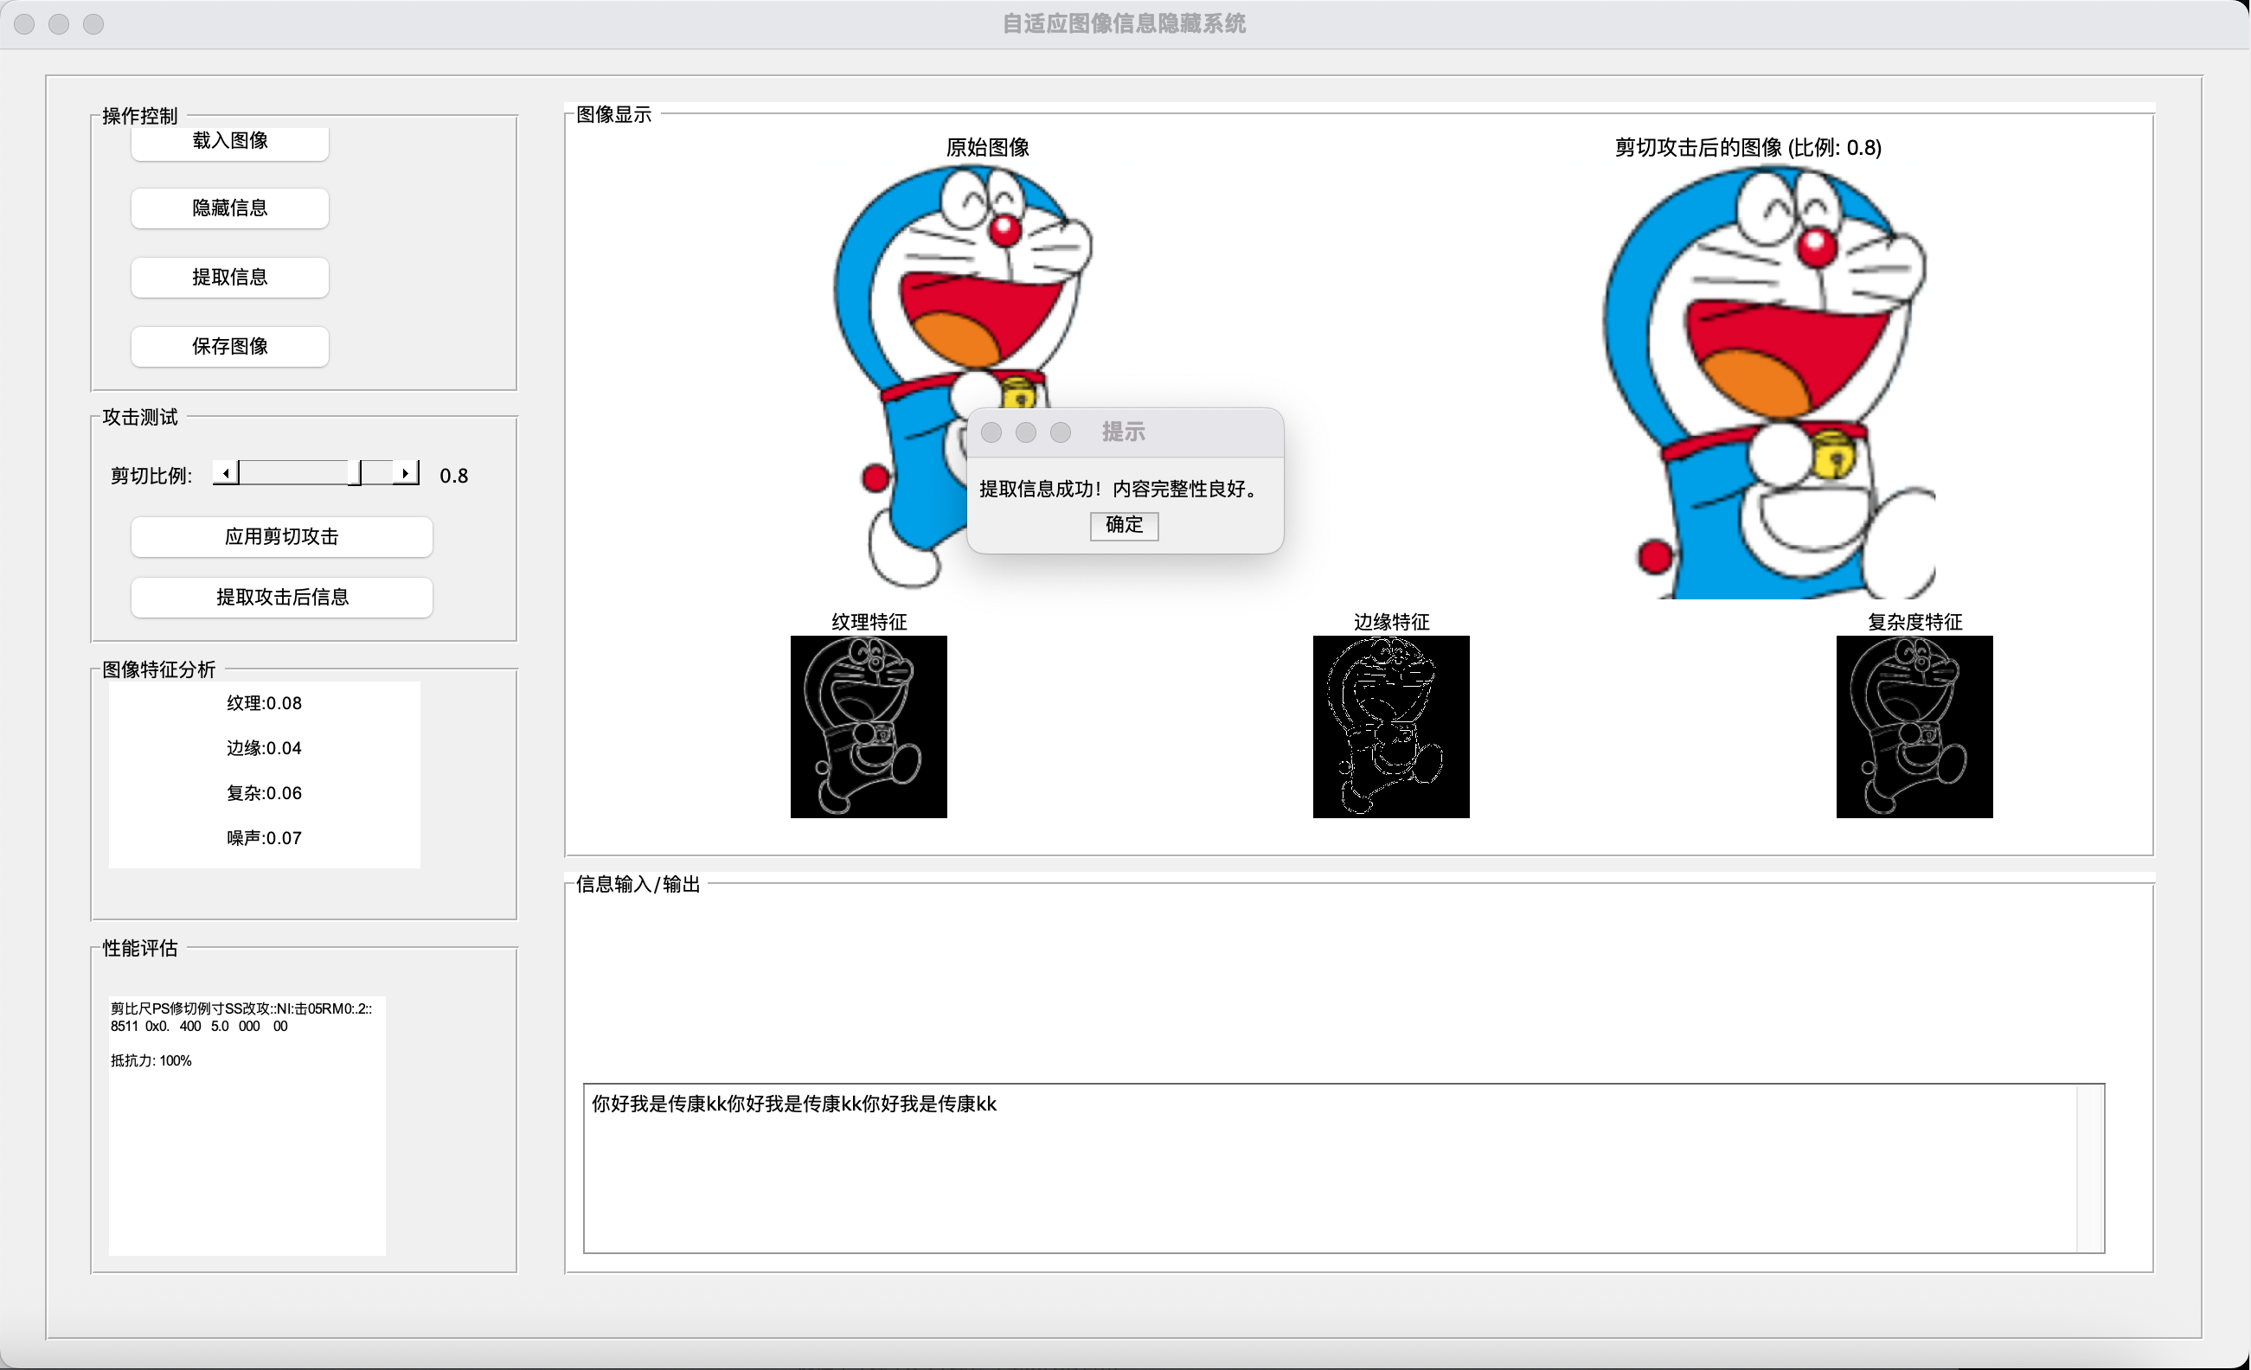Click the slider's left arrow
Screen dimensions: 2251x1370
click(226, 473)
